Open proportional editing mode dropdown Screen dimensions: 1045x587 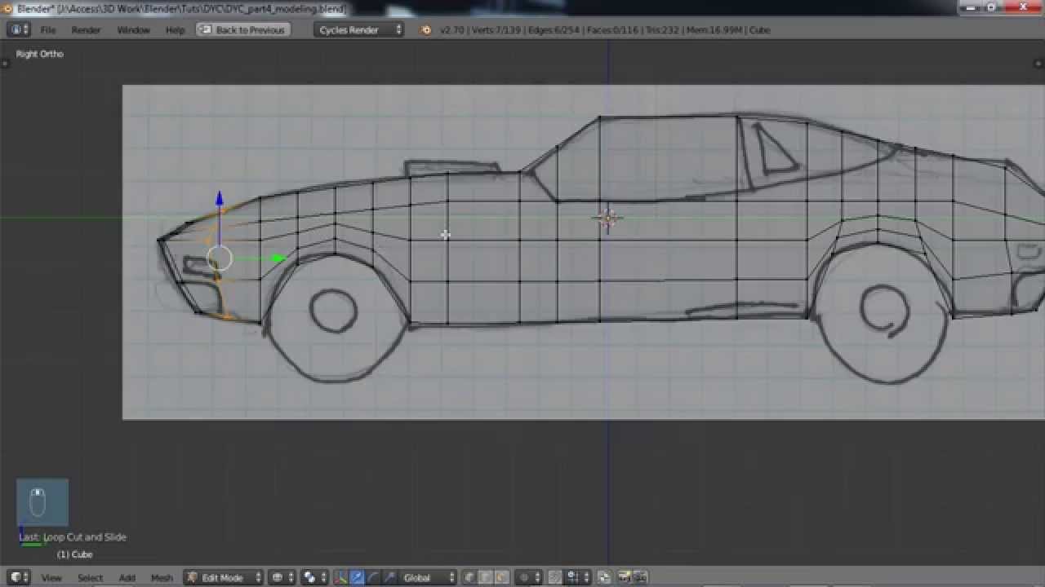tap(529, 577)
